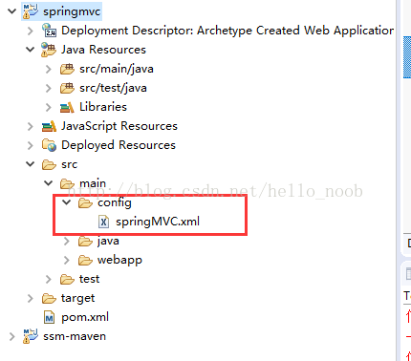Screen dimensions: 411x361
Task: Expand the webapp folder
Action: (x=67, y=260)
